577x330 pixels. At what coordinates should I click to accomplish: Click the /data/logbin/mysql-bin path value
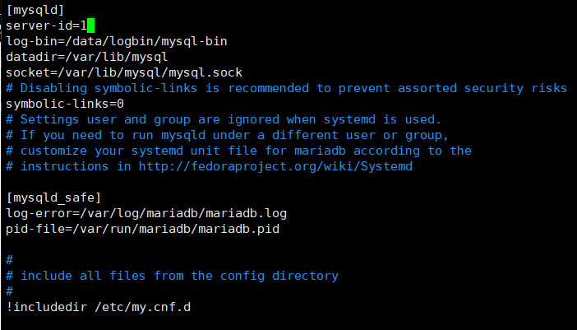point(145,41)
